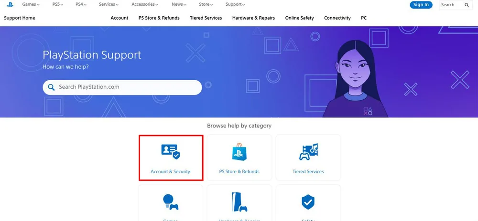Open the PS Store & Refunds nav tab
The width and height of the screenshot is (478, 221).
point(159,18)
